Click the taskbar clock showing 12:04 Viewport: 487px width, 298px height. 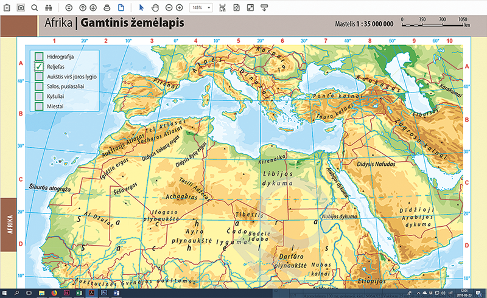click(x=463, y=293)
